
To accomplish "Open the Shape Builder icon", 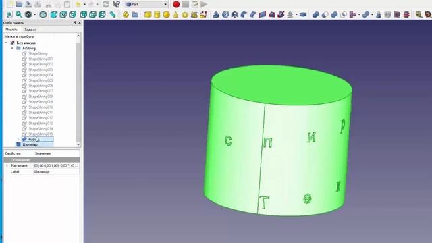I will coord(203,14).
